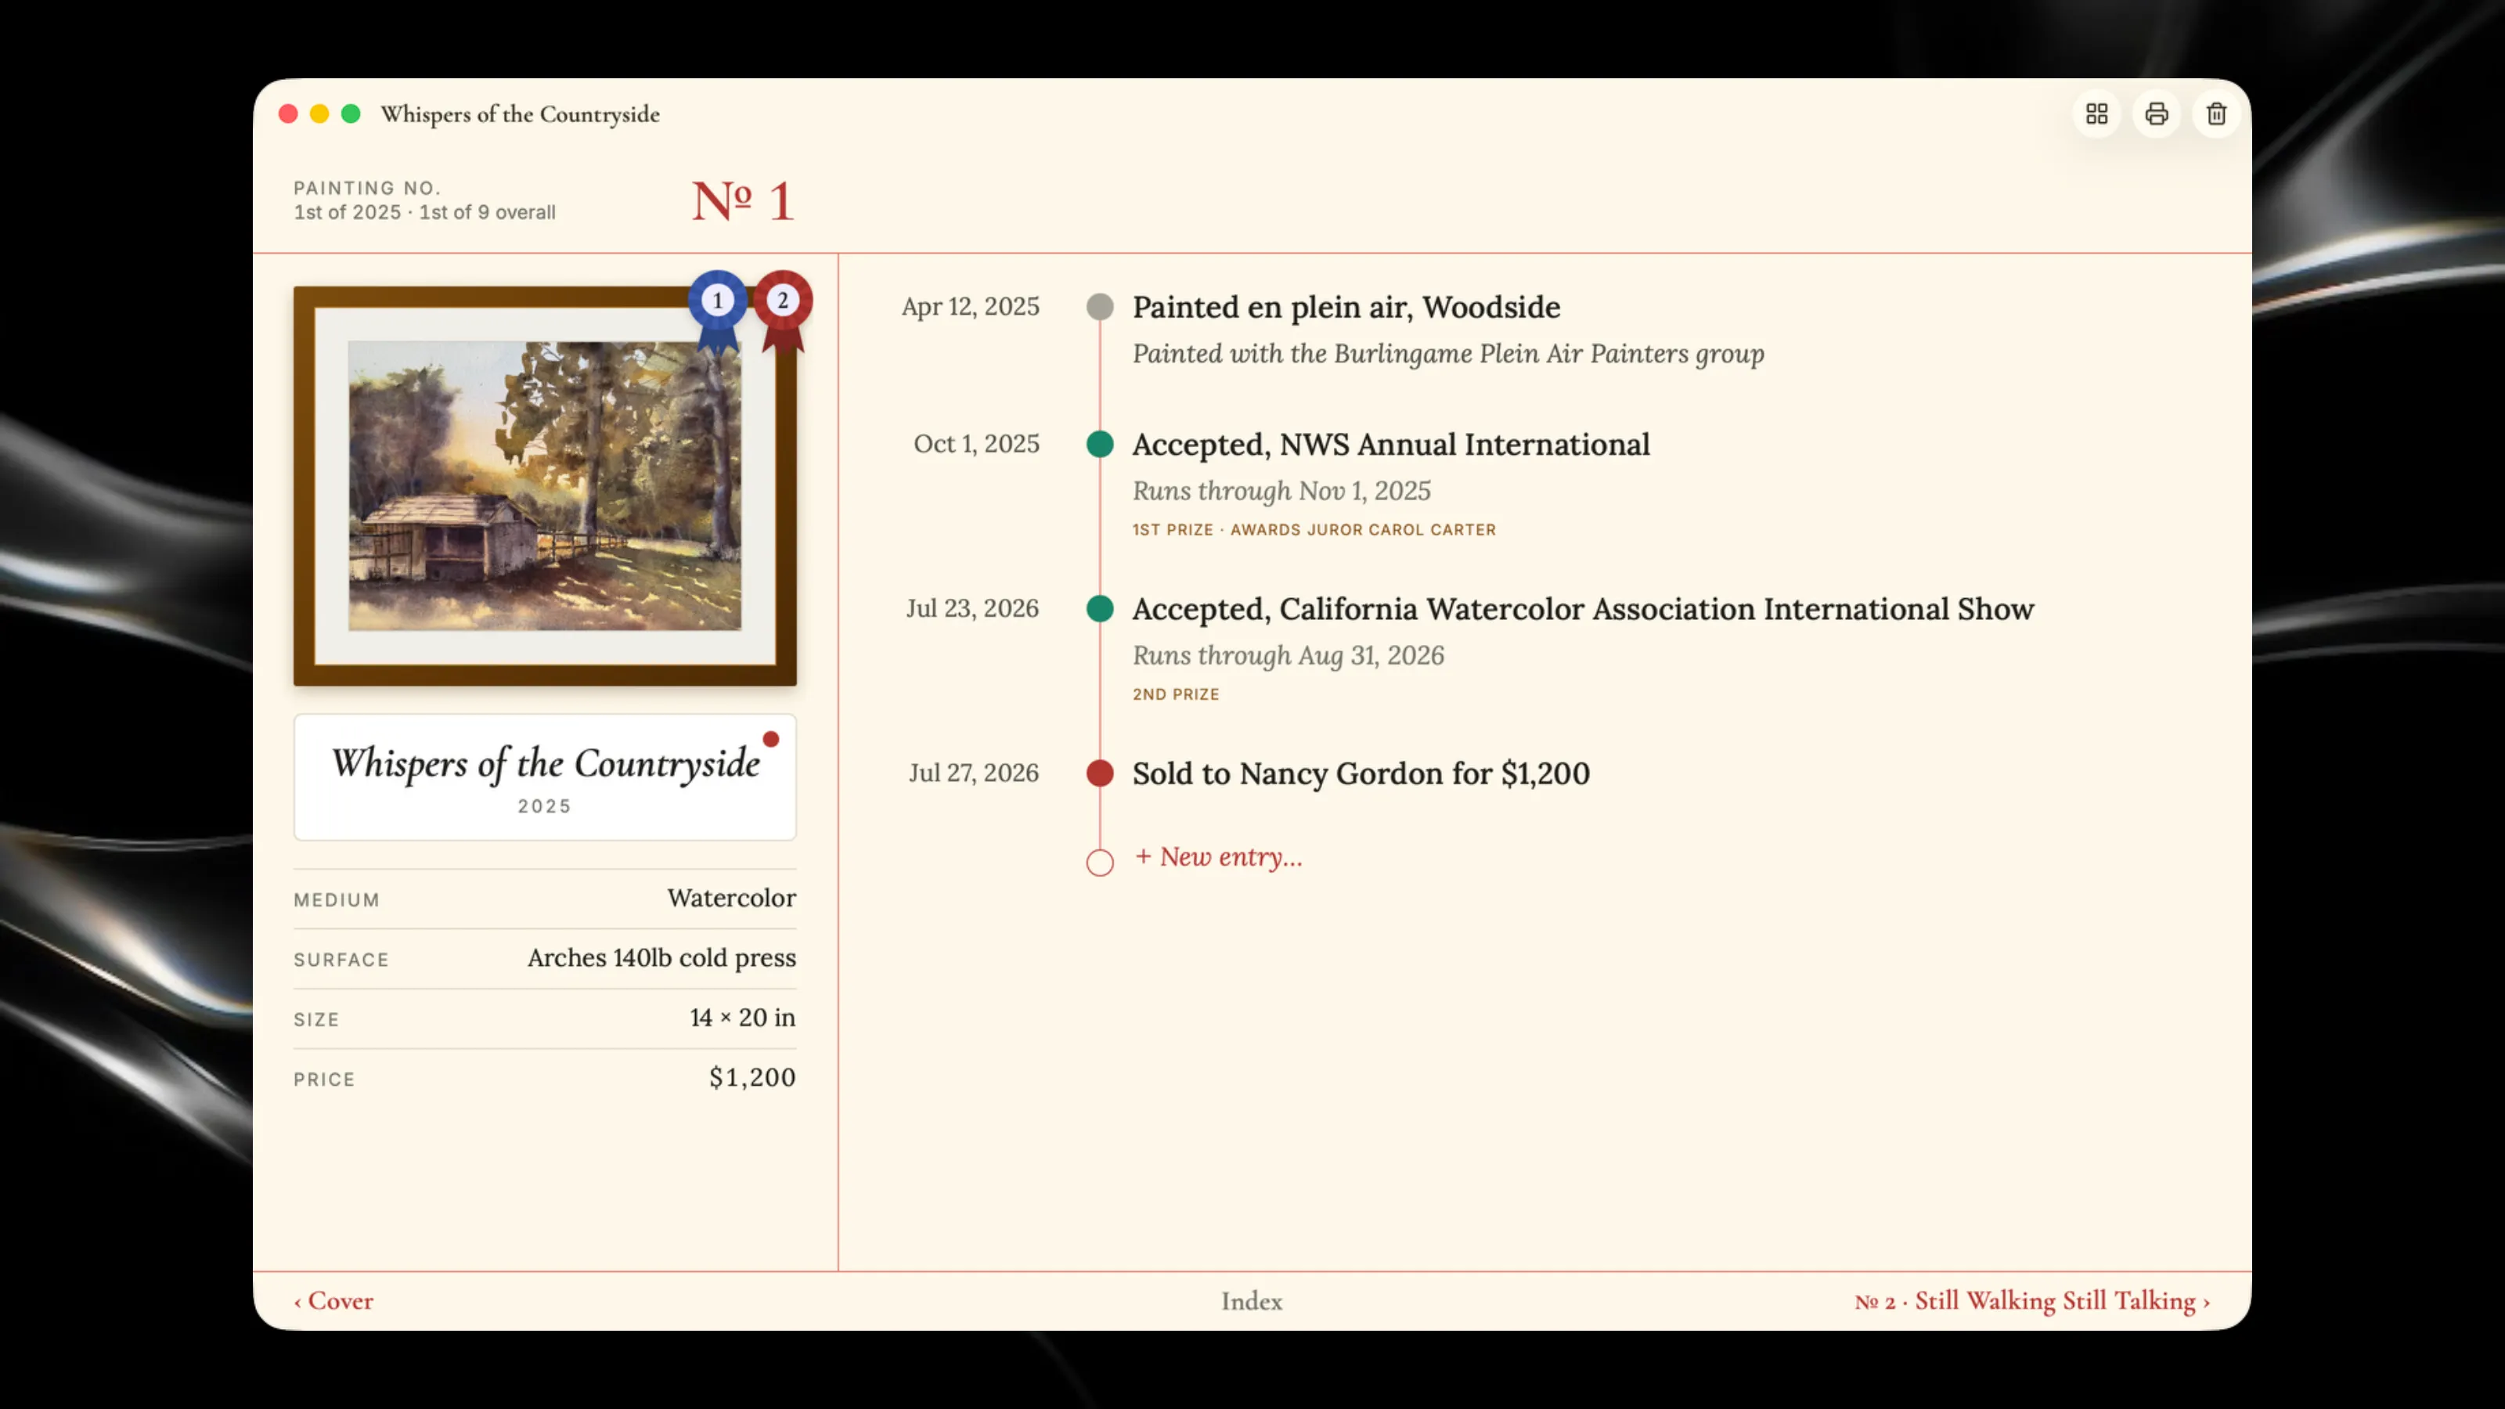Image resolution: width=2505 pixels, height=1409 pixels.
Task: Go back to the Cover page
Action: 333,1301
